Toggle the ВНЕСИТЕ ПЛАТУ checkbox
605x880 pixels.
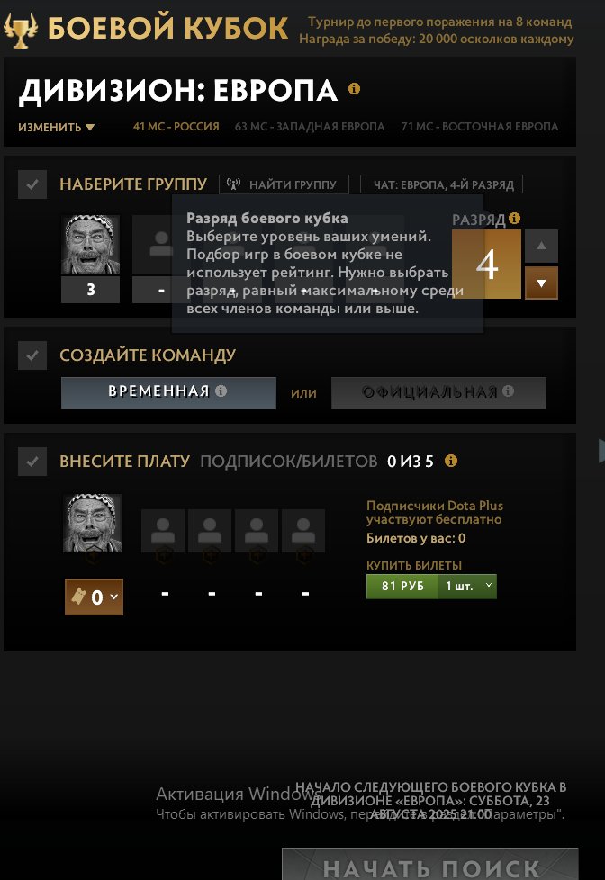[32, 462]
